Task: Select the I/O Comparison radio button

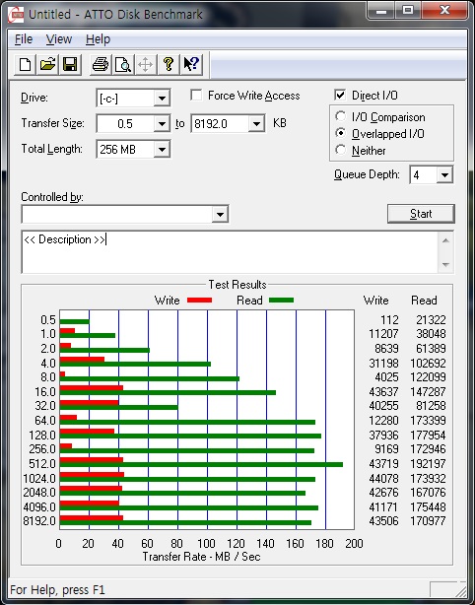Action: (x=340, y=116)
